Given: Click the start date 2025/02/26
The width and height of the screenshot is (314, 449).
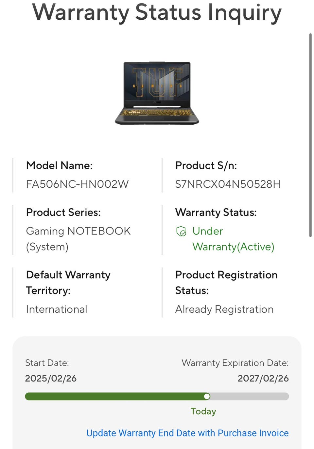Looking at the screenshot, I should (51, 378).
